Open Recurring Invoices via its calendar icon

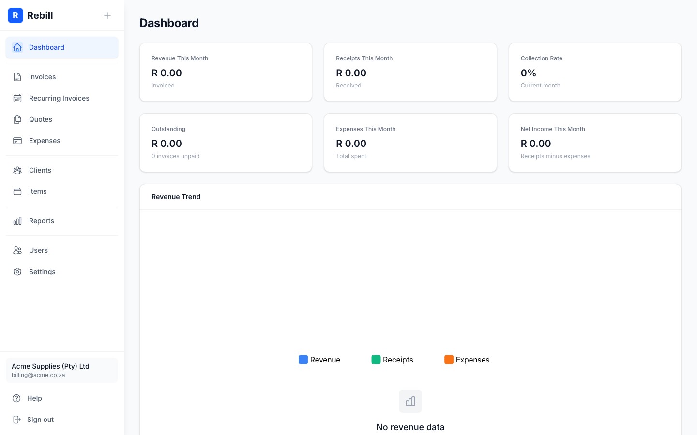click(17, 98)
